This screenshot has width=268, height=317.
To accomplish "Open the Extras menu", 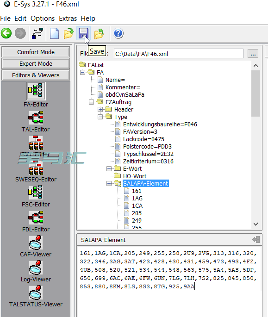I will pyautogui.click(x=68, y=19).
